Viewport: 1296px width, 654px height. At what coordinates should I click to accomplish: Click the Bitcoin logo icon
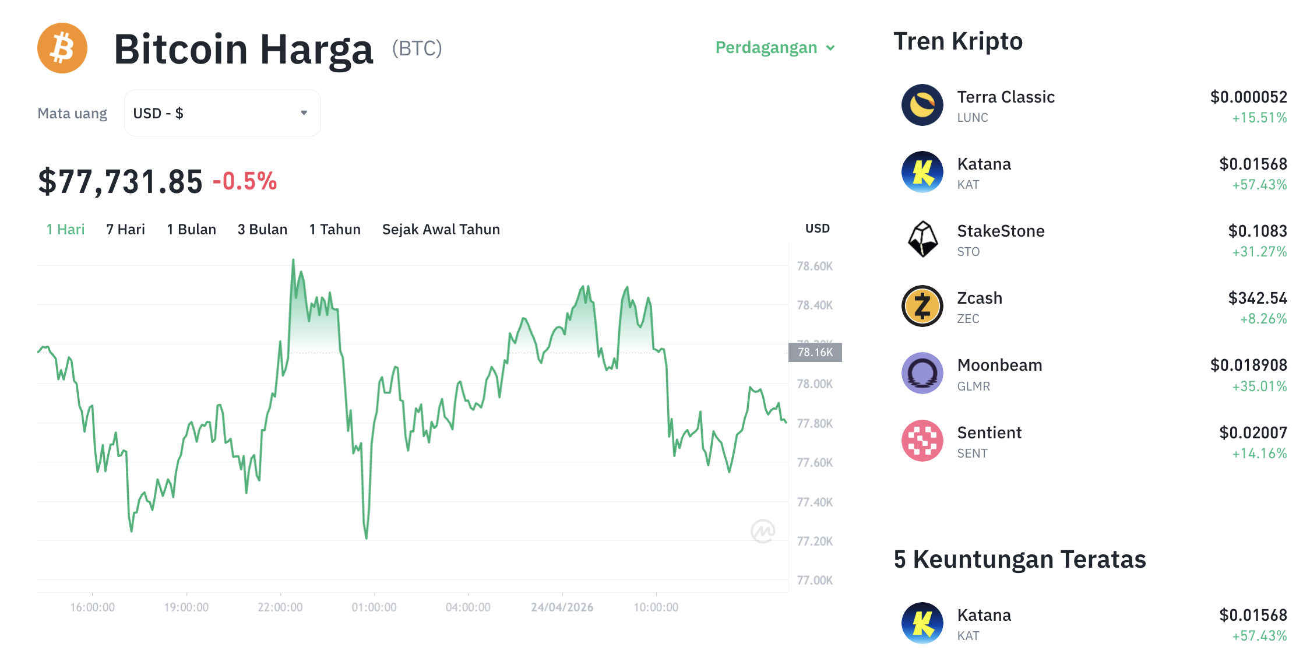[x=62, y=48]
